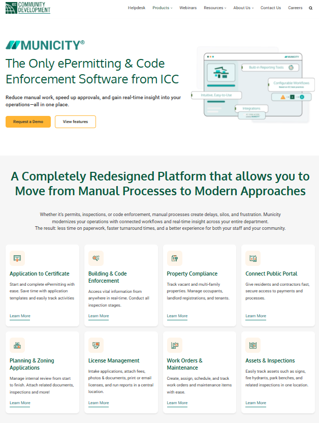The height and width of the screenshot is (423, 319).
Task: Click the Property Compliance card icon
Action: (x=175, y=258)
